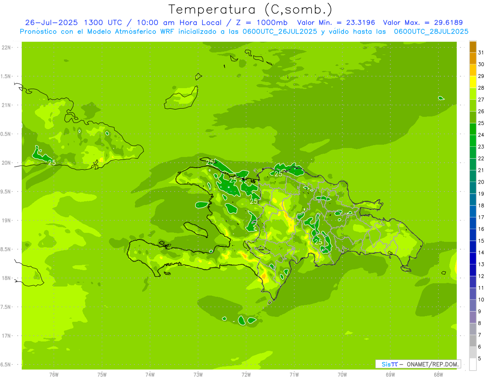Pick the purple swatch between 9 and 10
This screenshot has height=380, width=492.
[x=473, y=306]
